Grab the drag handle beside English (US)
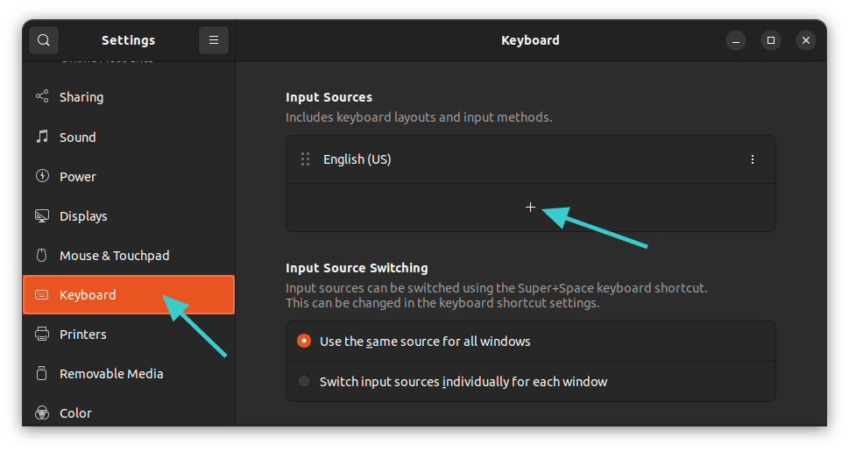Screen dimensions: 849x451 tap(306, 159)
